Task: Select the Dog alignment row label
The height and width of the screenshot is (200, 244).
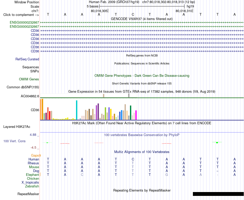Action: (36, 171)
